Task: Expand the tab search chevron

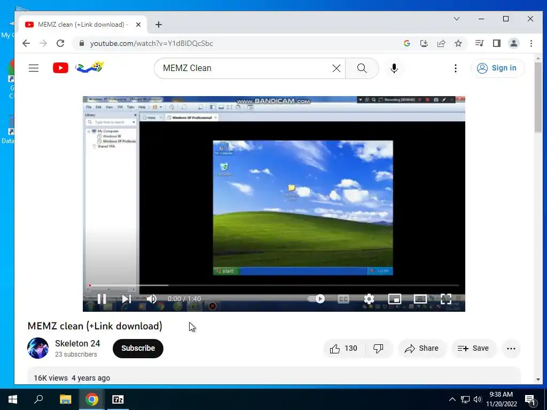Action: point(456,19)
